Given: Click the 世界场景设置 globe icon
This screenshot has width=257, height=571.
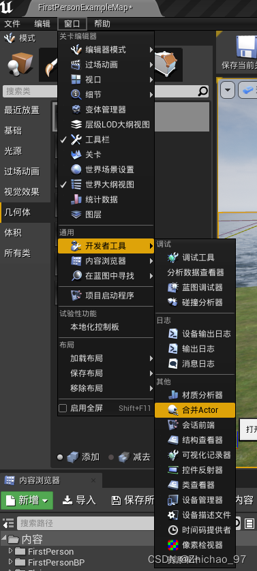Looking at the screenshot, I should click(76, 170).
